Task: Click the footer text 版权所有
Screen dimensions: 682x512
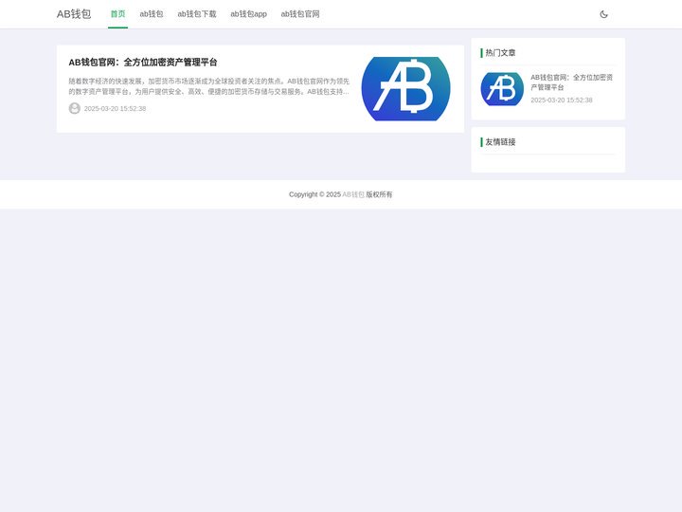Action: point(379,194)
